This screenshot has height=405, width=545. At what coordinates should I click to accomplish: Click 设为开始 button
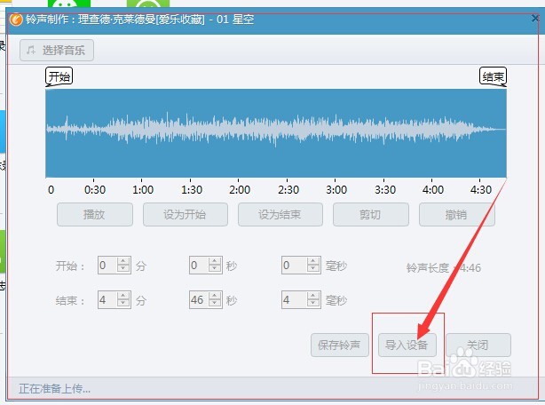pos(186,215)
